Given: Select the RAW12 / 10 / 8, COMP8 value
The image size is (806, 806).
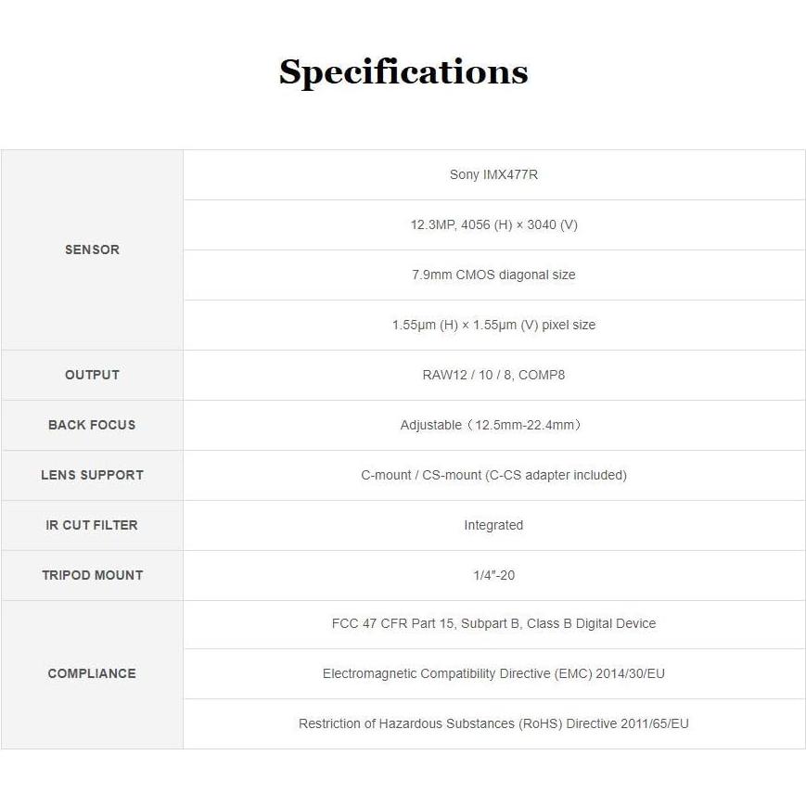Looking at the screenshot, I should [x=493, y=375].
